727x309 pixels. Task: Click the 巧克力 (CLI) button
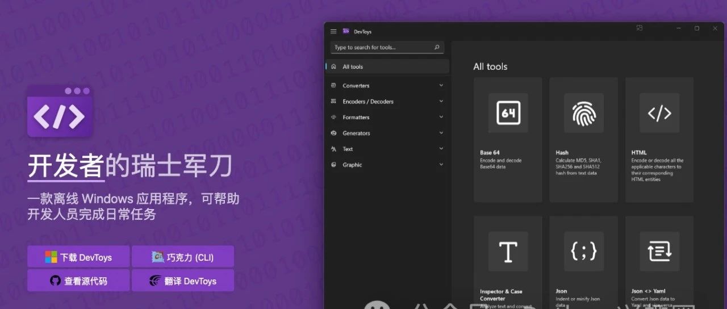point(183,257)
